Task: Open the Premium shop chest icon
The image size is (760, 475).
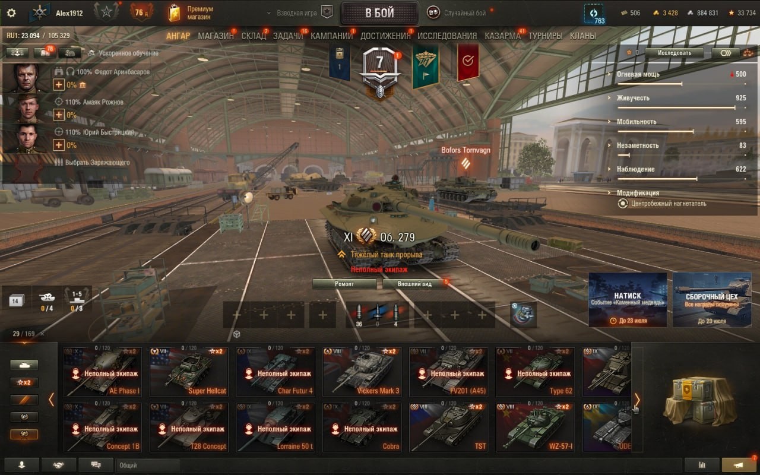Action: (175, 12)
